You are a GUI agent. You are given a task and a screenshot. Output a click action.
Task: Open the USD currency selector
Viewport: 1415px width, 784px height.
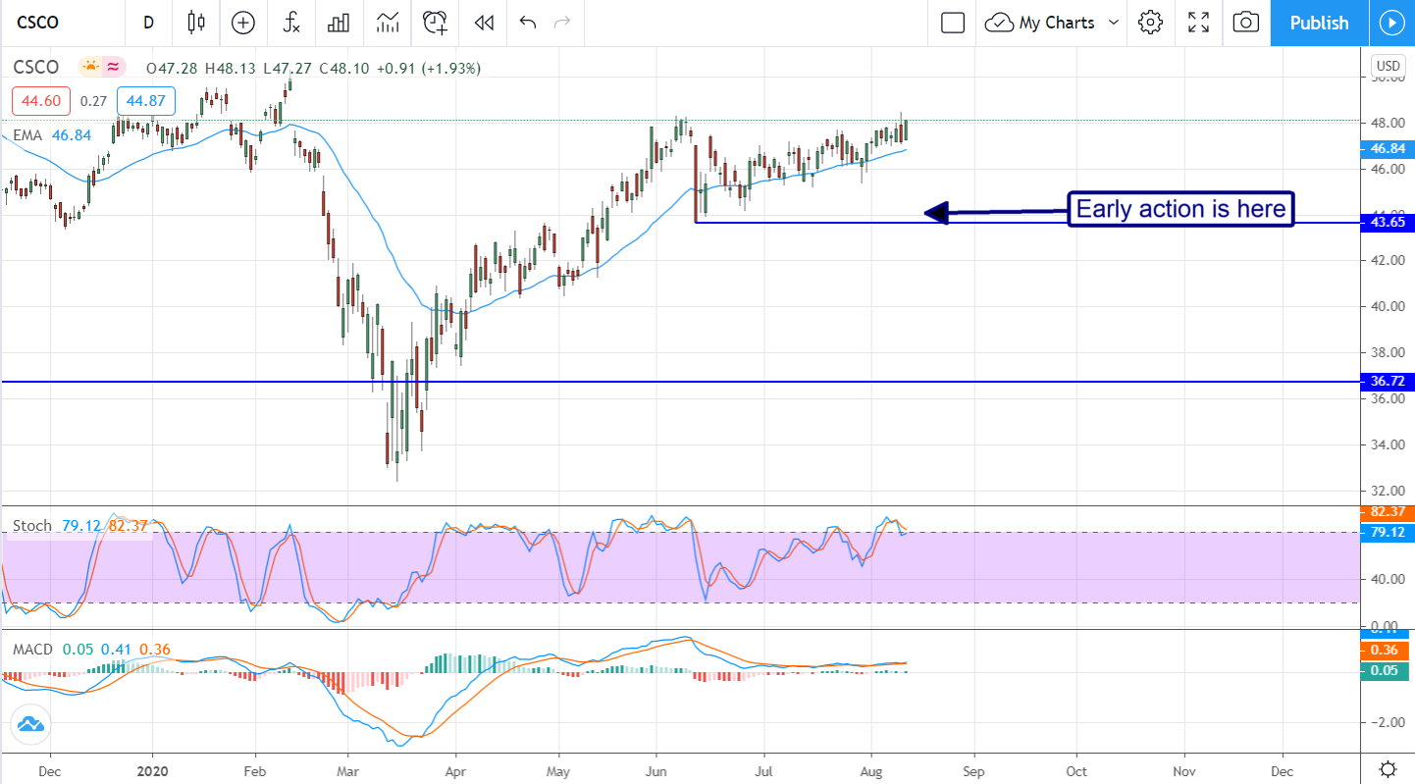click(x=1389, y=66)
